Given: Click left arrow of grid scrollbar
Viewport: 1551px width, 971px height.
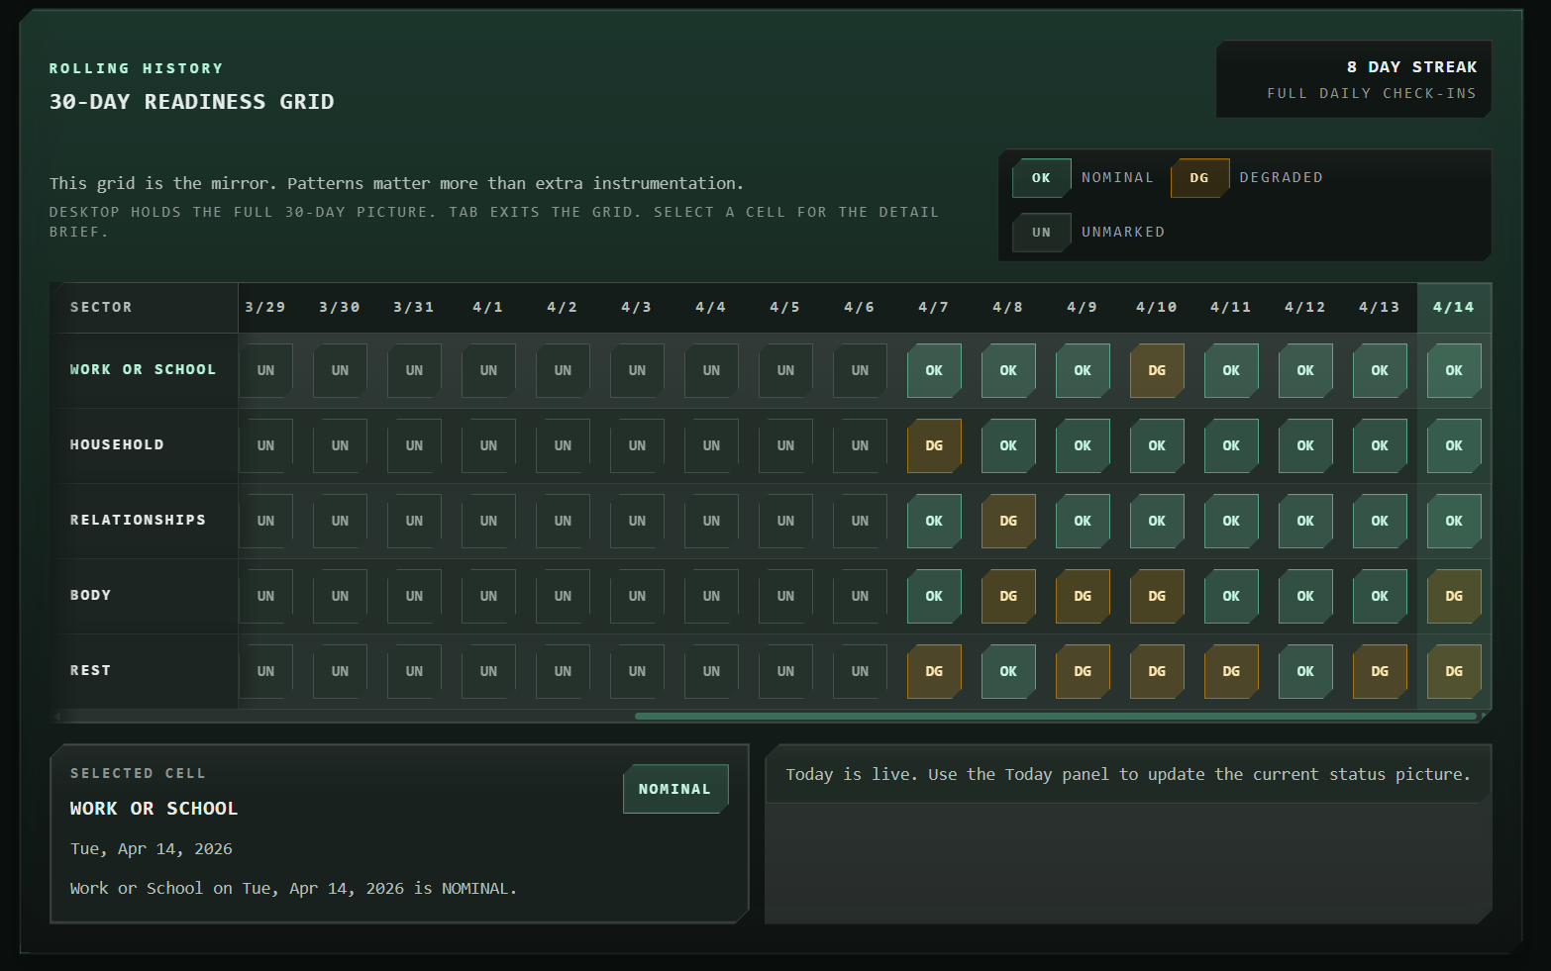Looking at the screenshot, I should 57,716.
